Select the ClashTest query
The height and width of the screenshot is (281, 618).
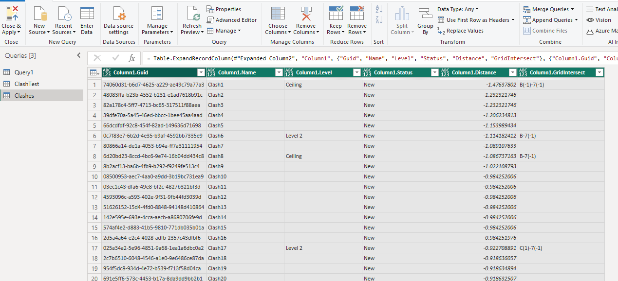27,84
